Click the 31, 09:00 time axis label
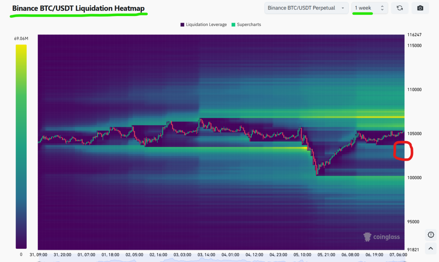439x262 pixels. click(x=38, y=255)
